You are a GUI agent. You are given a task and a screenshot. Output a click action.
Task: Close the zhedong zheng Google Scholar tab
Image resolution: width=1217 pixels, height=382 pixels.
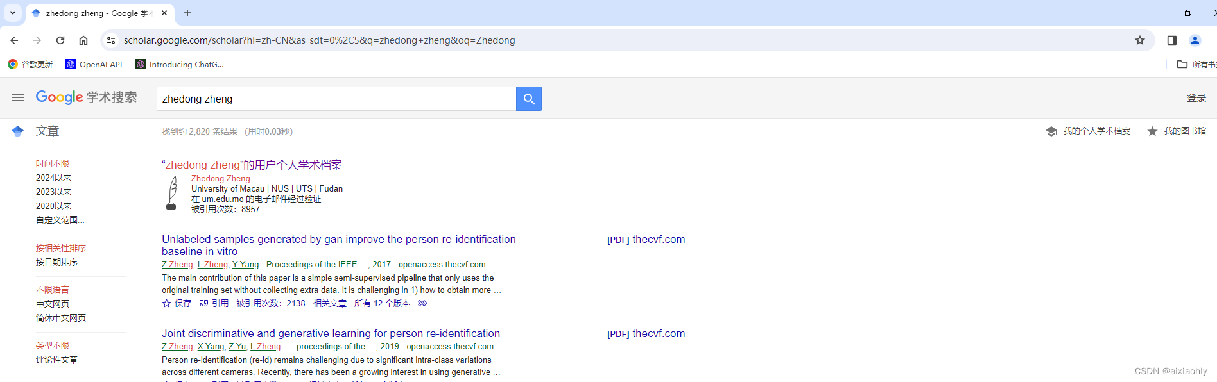164,13
